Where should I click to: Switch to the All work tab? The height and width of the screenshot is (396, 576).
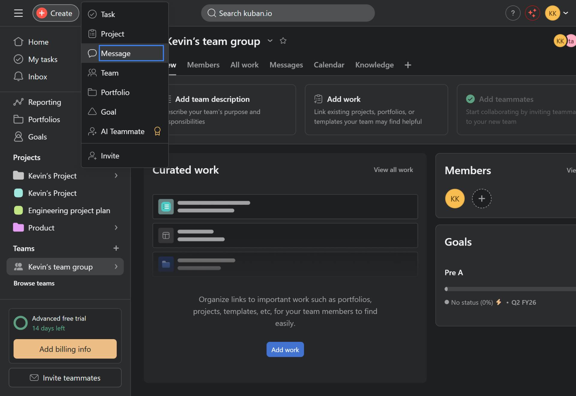pos(244,65)
